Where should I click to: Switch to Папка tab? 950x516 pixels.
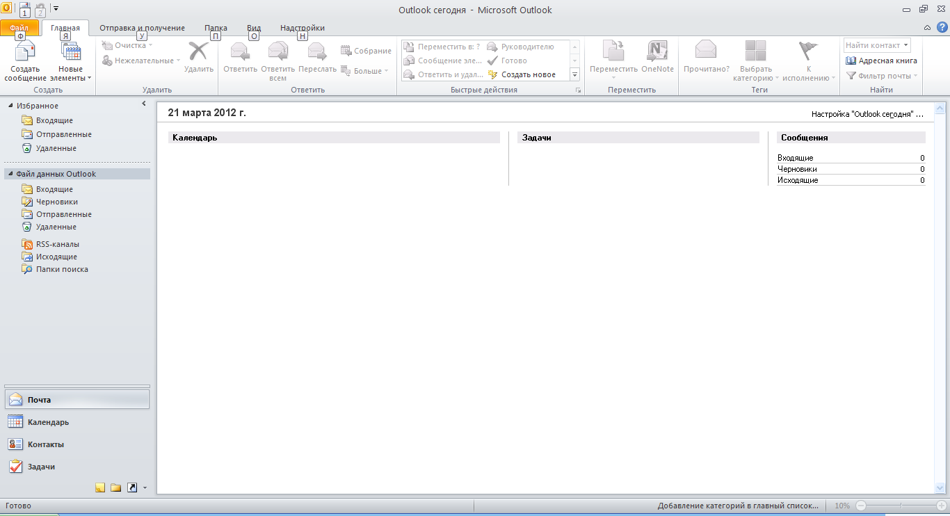pos(216,28)
